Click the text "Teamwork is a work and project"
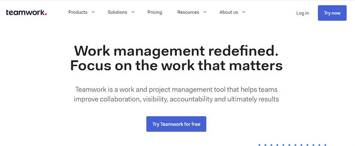 pyautogui.click(x=123, y=90)
